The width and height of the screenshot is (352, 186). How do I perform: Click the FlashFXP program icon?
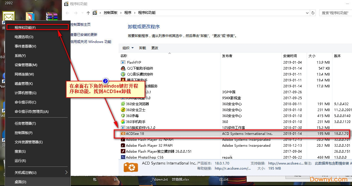[123, 62]
